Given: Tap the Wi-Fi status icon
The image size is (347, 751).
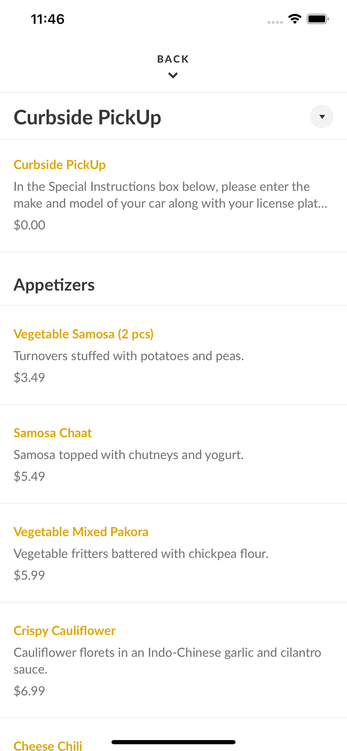Looking at the screenshot, I should click(x=295, y=19).
